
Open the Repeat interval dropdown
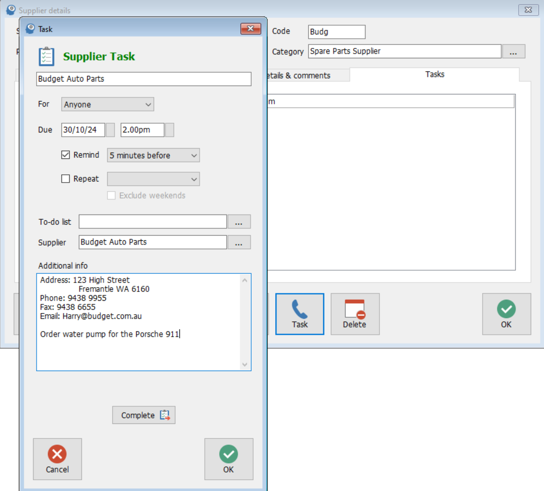click(153, 179)
